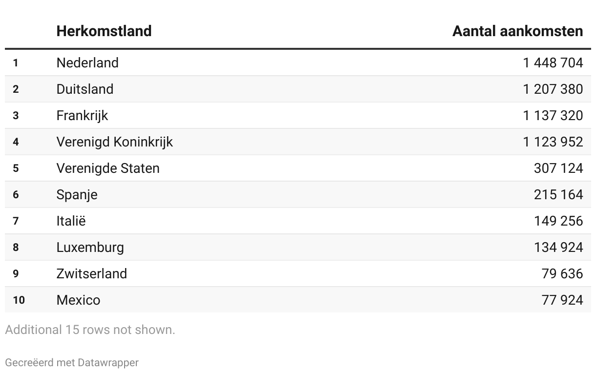Click the Spanje country cell
Screen dimensions: 596x374
pos(77,195)
